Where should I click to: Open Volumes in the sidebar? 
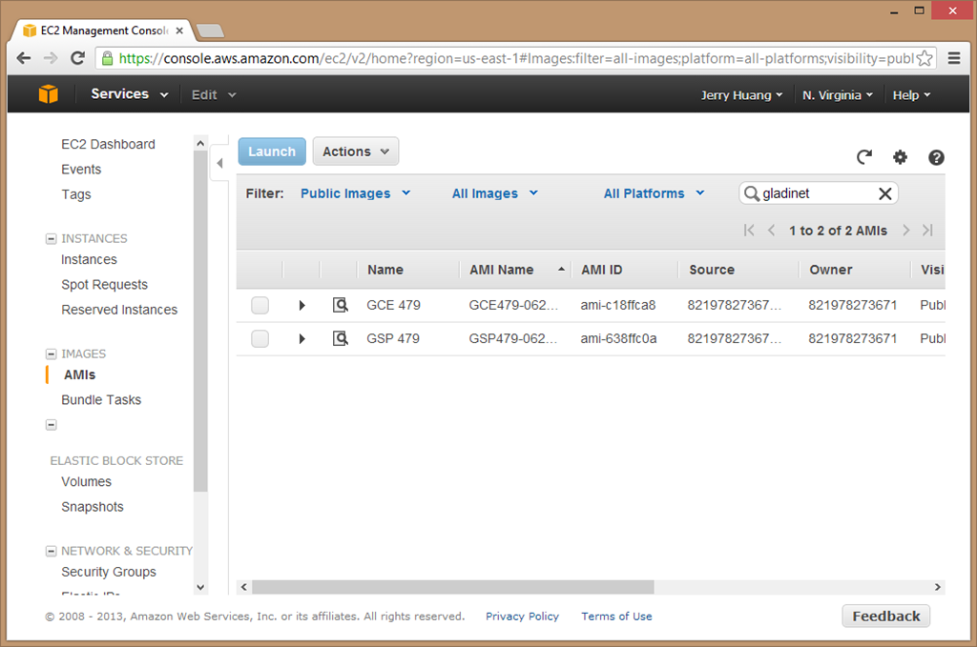point(87,481)
